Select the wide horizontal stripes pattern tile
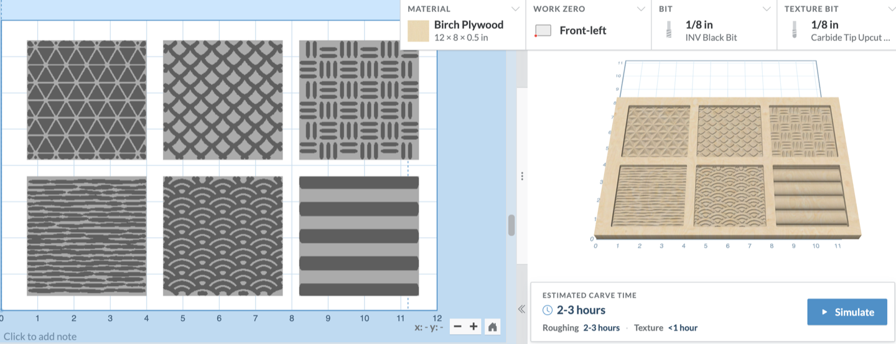The width and height of the screenshot is (896, 344). (x=359, y=236)
